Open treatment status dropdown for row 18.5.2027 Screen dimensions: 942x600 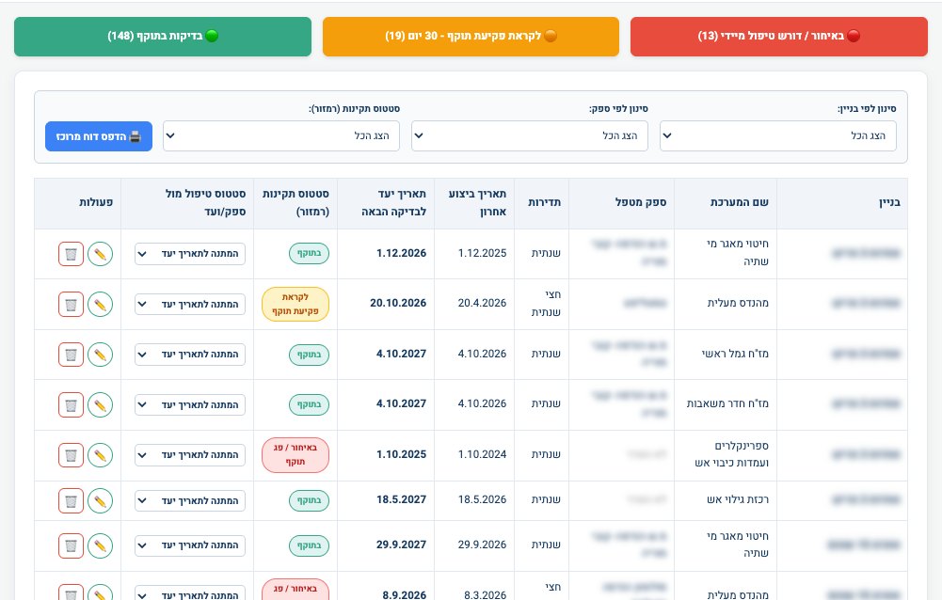coord(190,500)
